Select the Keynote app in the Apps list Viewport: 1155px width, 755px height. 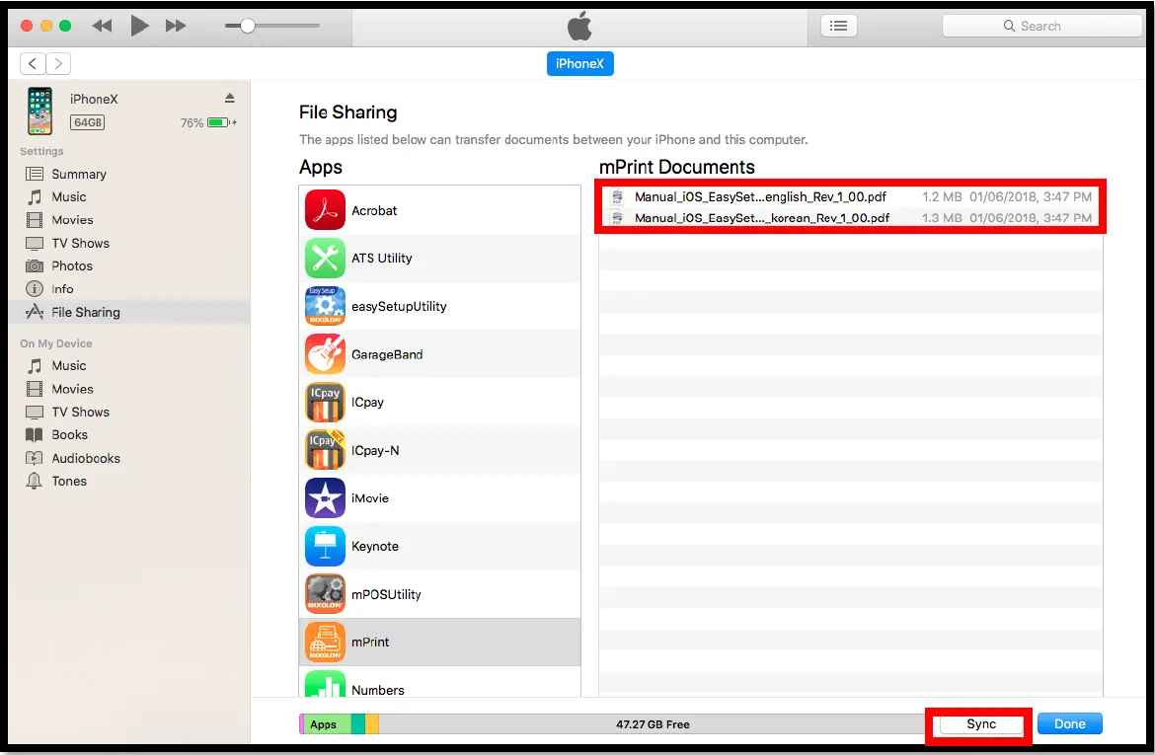[326, 546]
